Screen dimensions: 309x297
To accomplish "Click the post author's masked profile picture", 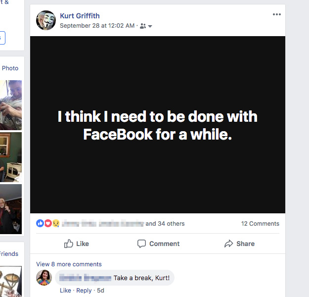I will pyautogui.click(x=45, y=20).
